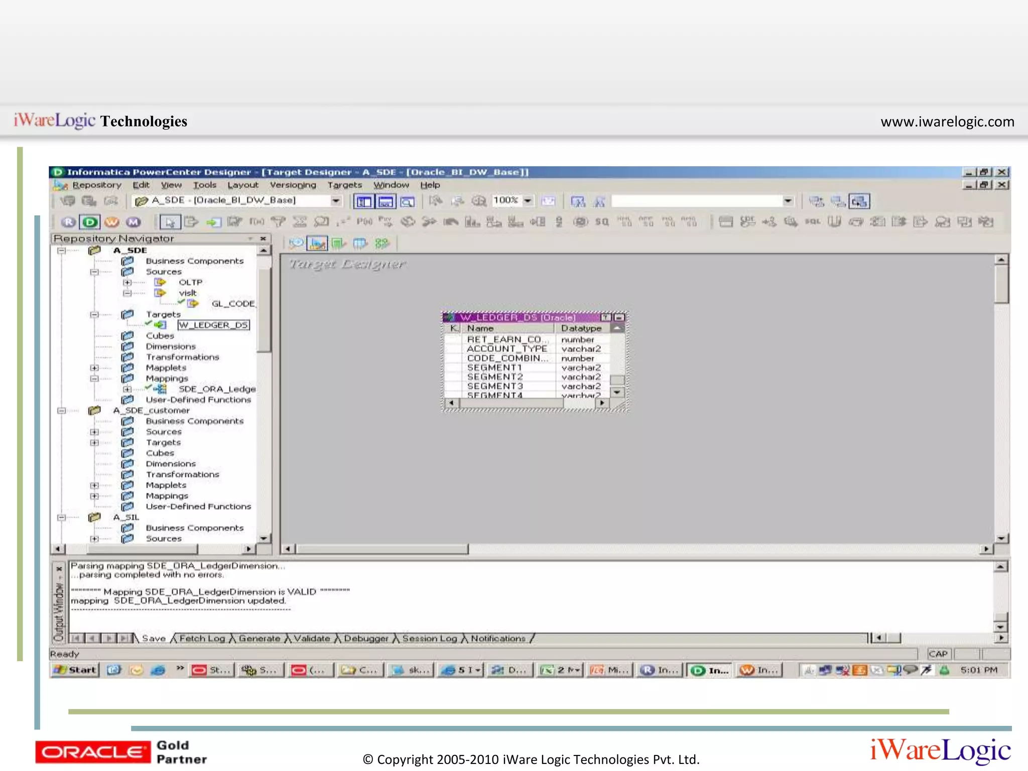
Task: Toggle the Output window toolbar icon
Action: tap(385, 202)
